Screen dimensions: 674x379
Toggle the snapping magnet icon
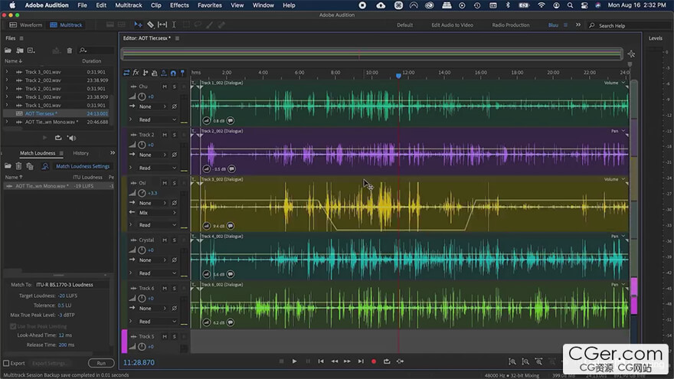tap(173, 73)
